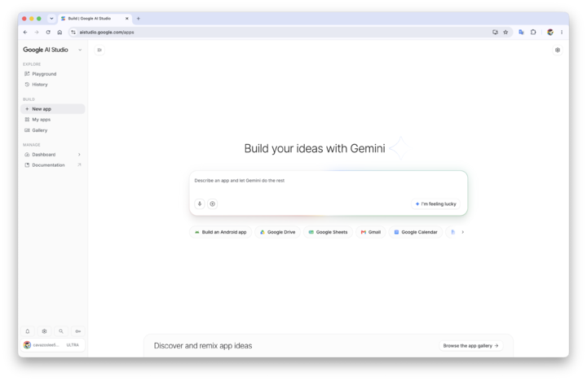The image size is (587, 381).
Task: Open the Documentation external link
Action: pyautogui.click(x=53, y=165)
